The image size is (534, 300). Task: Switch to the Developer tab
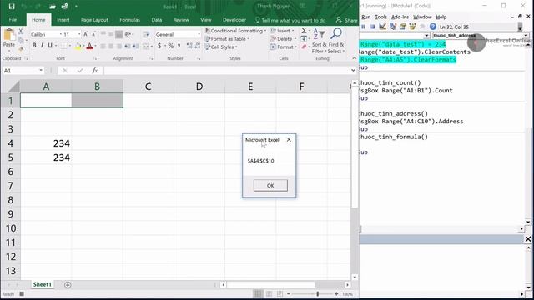coord(234,20)
